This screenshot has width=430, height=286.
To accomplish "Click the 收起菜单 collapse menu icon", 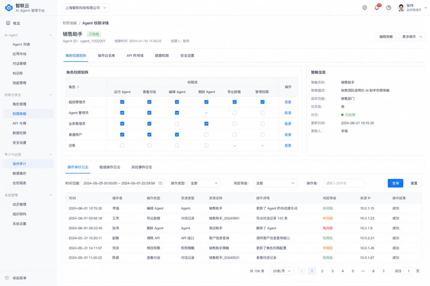I will [x=7, y=278].
